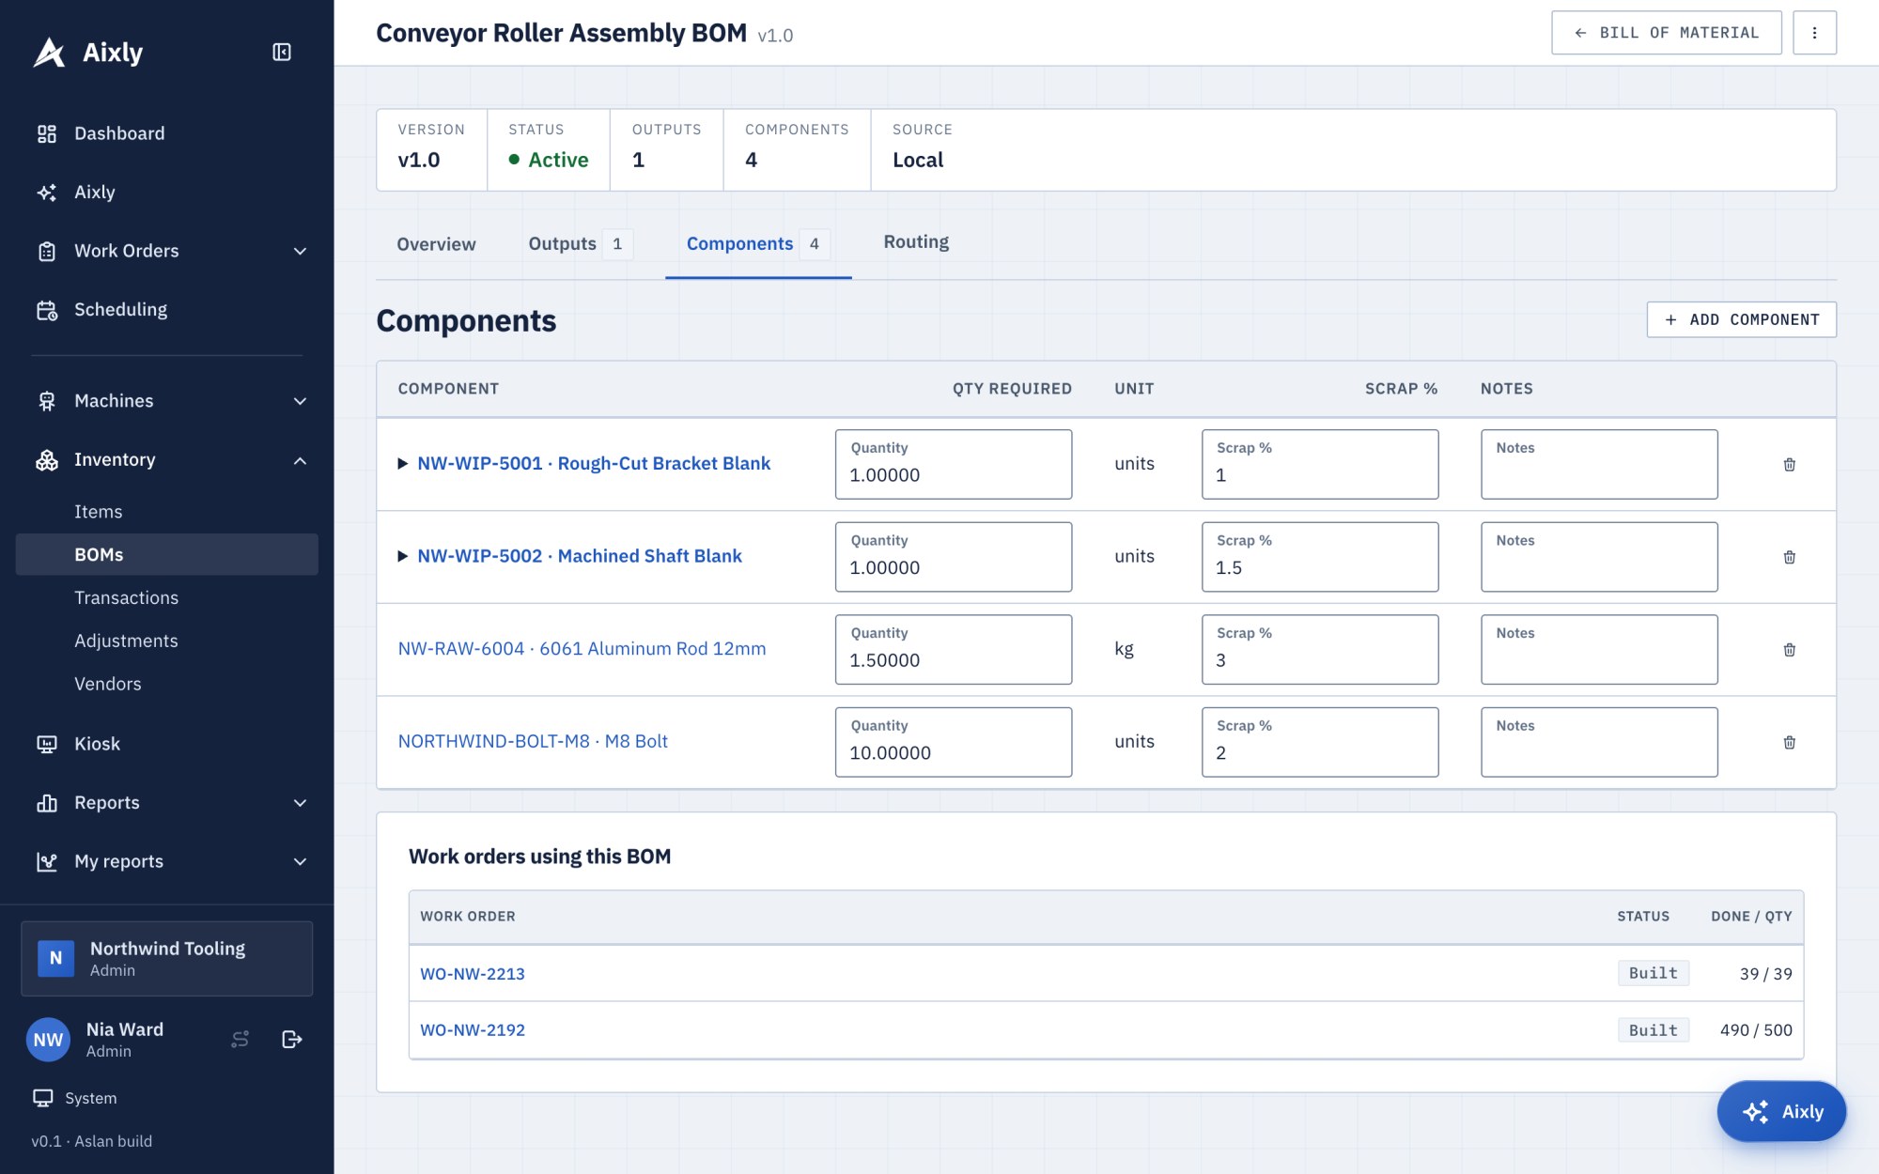Open Vendors under Inventory
Viewport: 1879px width, 1174px height.
pos(167,684)
